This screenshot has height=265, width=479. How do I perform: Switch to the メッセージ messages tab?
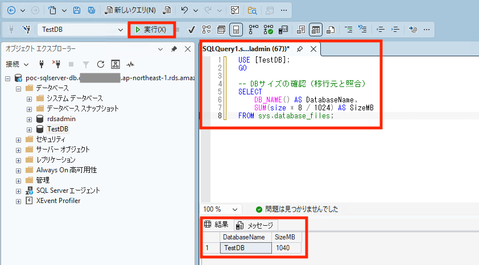(255, 225)
